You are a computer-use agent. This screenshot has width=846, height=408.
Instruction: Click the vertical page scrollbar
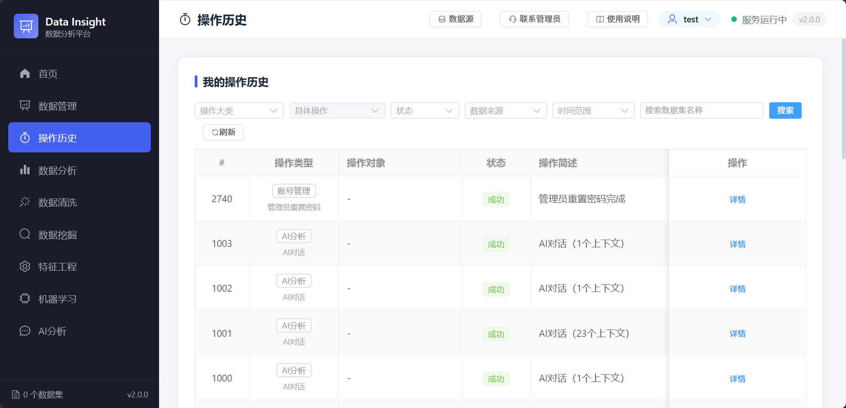point(843,99)
